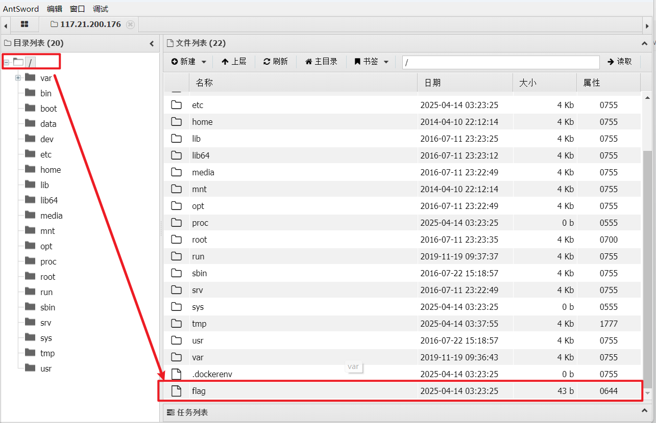Select the sbin row in file list
656x423 pixels.
[x=402, y=273]
